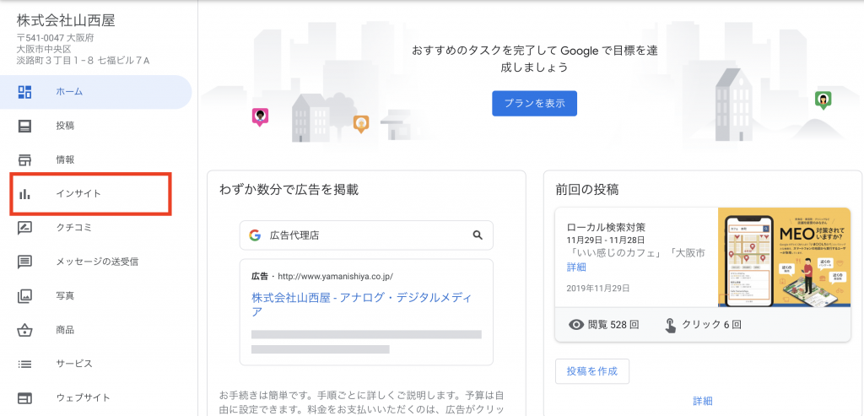Click the search magnifier in ad preview
This screenshot has height=416, width=864.
point(478,235)
